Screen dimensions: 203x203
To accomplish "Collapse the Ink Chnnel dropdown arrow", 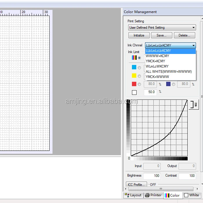I will (x=193, y=46).
